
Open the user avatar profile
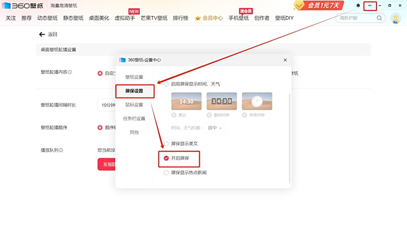point(396,18)
